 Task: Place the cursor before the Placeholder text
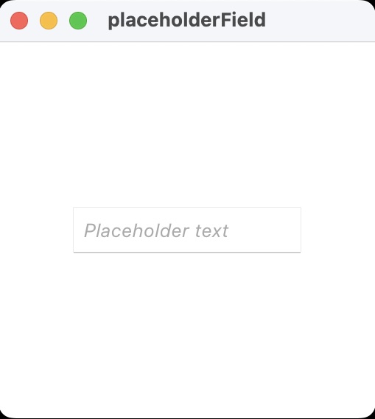pyautogui.click(x=84, y=230)
